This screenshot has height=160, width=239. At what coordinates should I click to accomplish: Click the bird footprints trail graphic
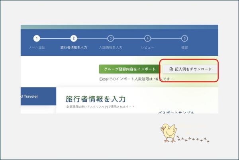[193, 139]
